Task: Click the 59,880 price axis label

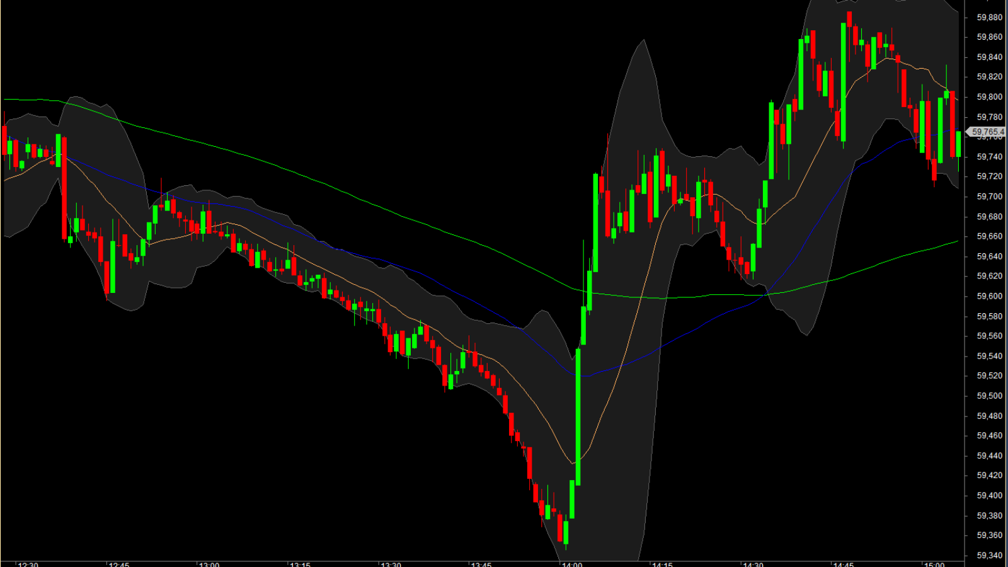Action: 989,17
